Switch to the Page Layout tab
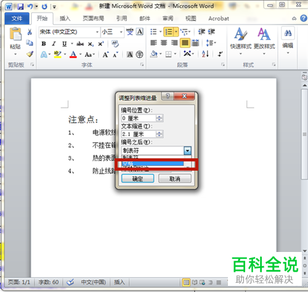 click(x=93, y=18)
